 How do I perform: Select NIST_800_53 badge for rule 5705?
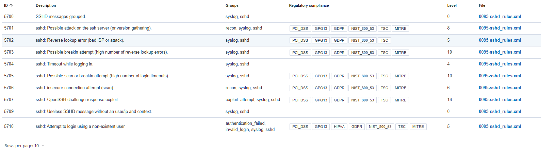(362, 76)
